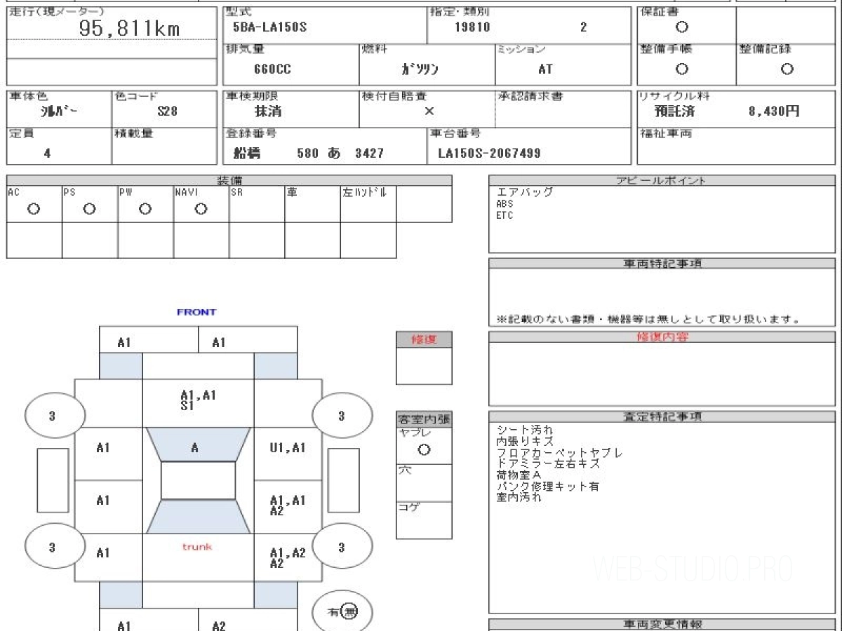
Task: Click the AT transmission value
Action: (545, 69)
